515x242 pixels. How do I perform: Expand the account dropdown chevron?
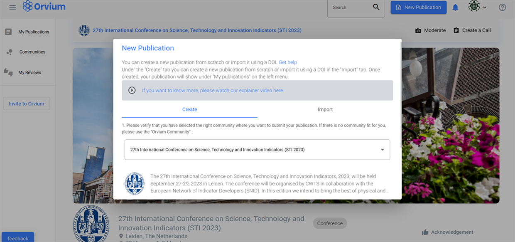(485, 7)
